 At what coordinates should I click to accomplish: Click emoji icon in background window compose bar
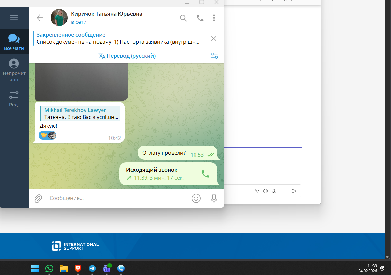coord(266,191)
